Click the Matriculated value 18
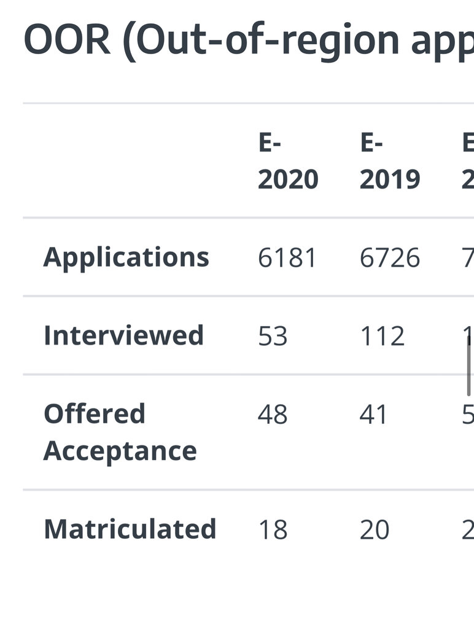 273,530
